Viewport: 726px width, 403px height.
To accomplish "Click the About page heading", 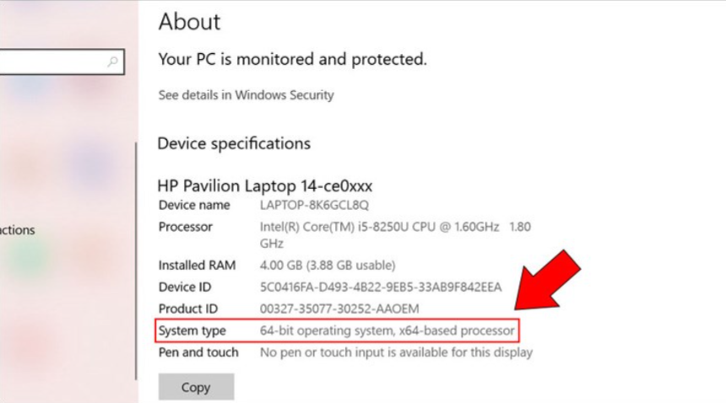I will pyautogui.click(x=189, y=22).
